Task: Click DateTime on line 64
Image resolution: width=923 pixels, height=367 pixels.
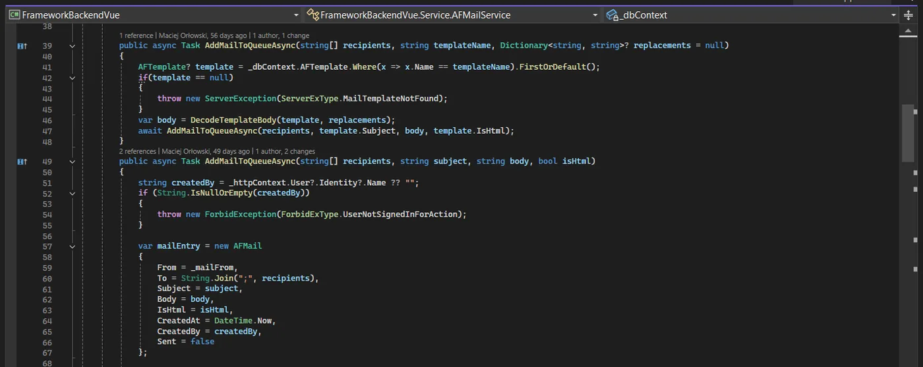Action: click(x=233, y=321)
